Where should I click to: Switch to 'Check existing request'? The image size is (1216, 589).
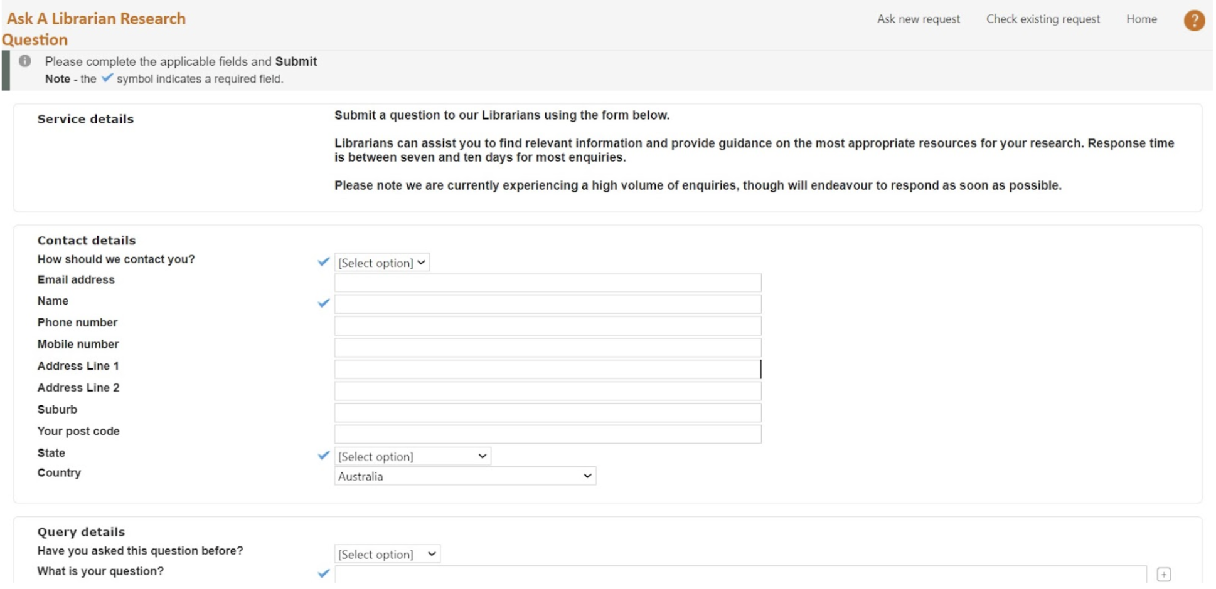click(1043, 19)
